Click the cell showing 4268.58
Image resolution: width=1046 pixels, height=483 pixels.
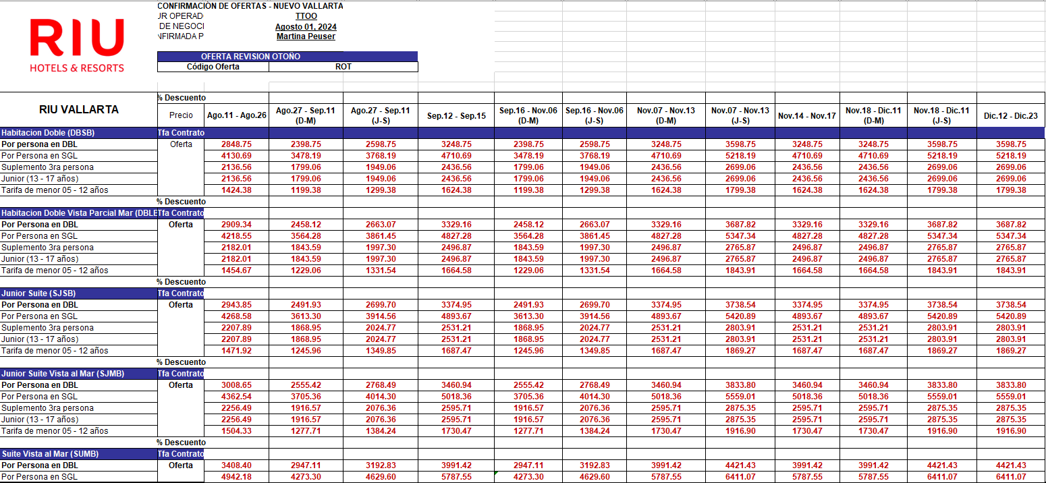pos(236,316)
